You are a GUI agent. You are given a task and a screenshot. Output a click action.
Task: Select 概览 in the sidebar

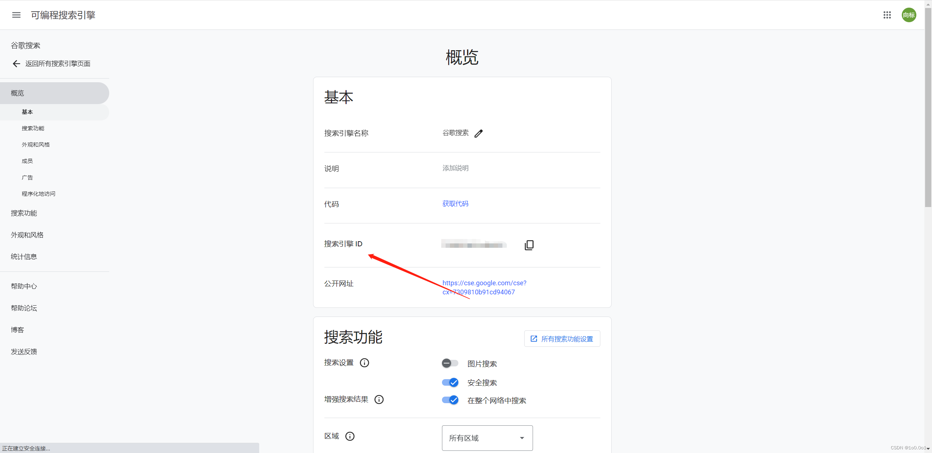pos(55,93)
